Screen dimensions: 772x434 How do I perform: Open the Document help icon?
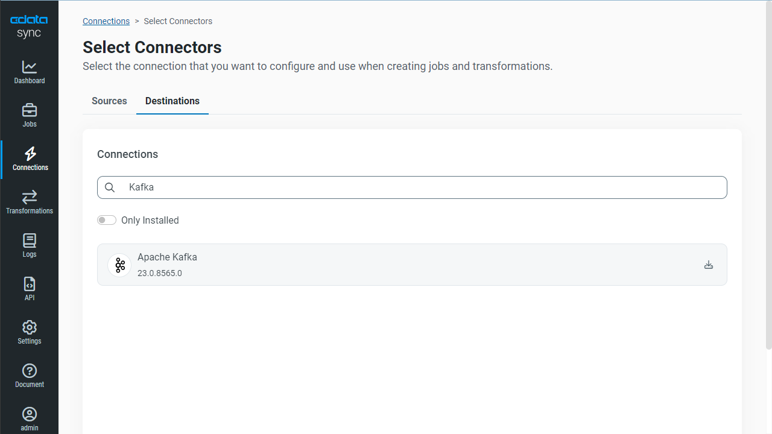tap(29, 371)
